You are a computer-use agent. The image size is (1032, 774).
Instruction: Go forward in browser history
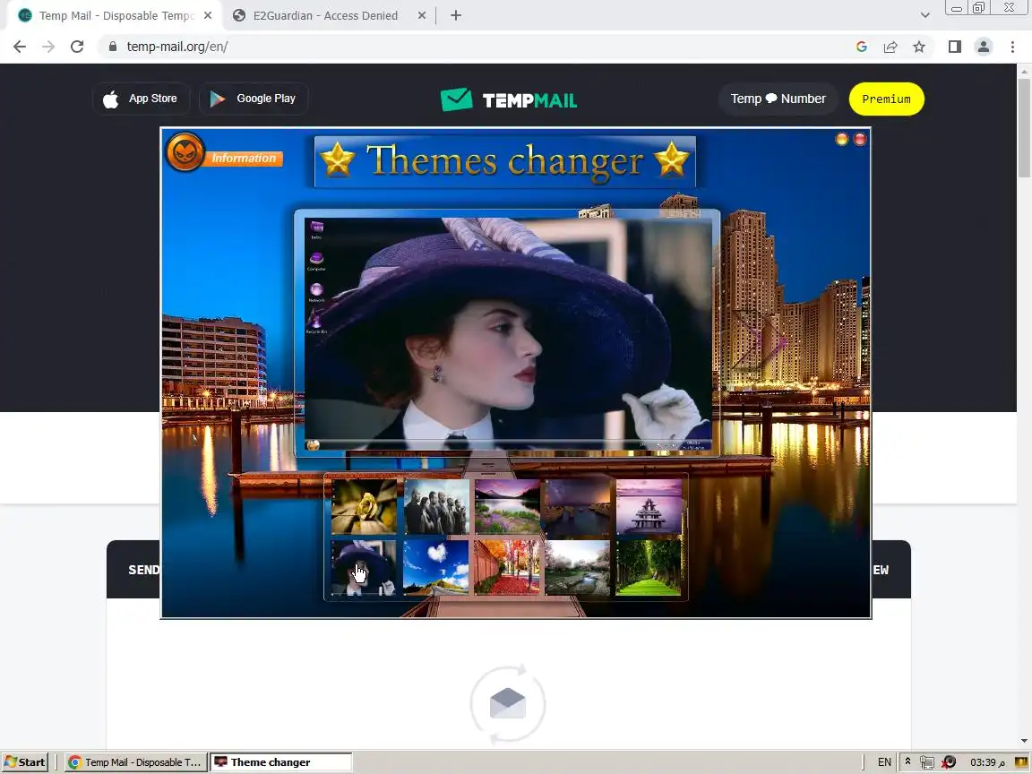point(48,47)
